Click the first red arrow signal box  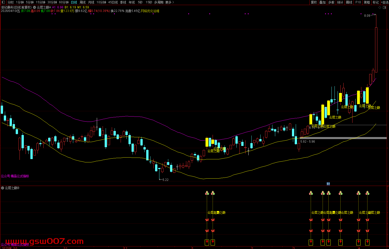(207, 242)
